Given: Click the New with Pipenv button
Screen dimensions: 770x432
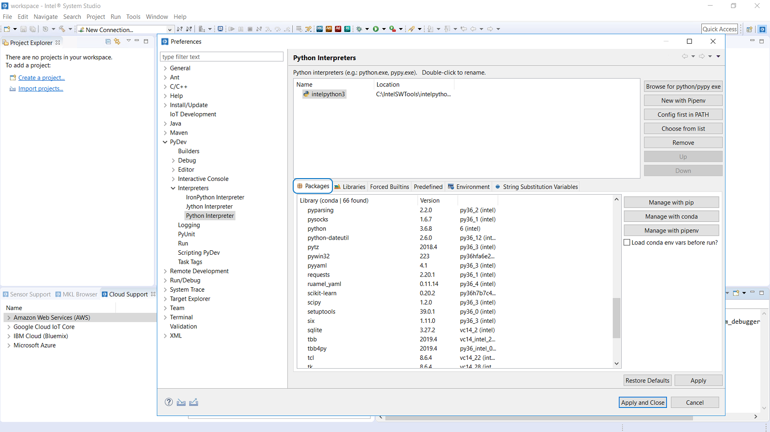Looking at the screenshot, I should [x=683, y=101].
